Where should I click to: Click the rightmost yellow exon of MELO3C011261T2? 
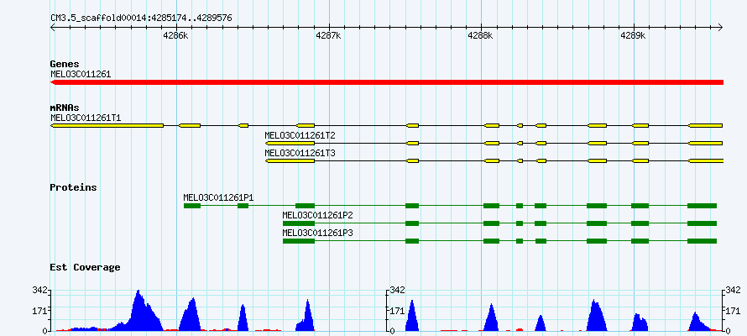pos(706,143)
